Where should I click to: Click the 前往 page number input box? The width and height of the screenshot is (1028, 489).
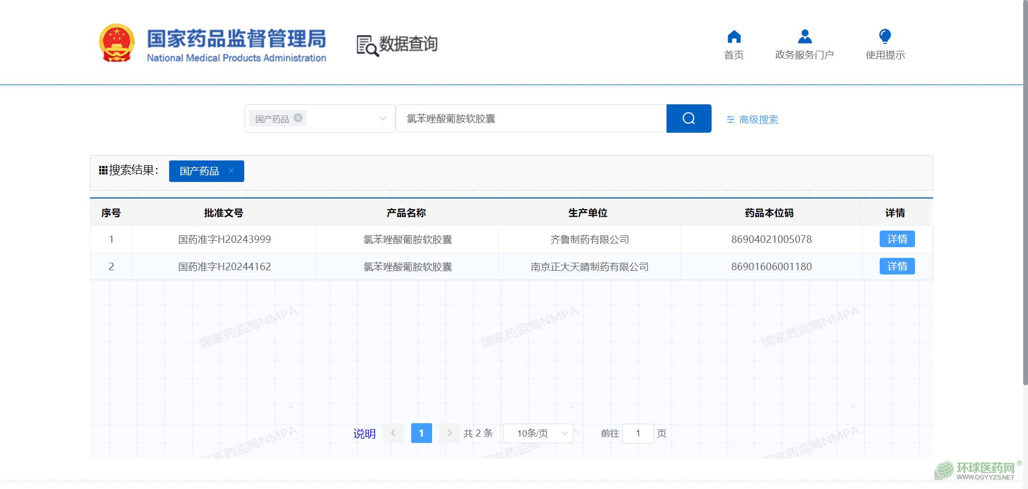coord(638,433)
